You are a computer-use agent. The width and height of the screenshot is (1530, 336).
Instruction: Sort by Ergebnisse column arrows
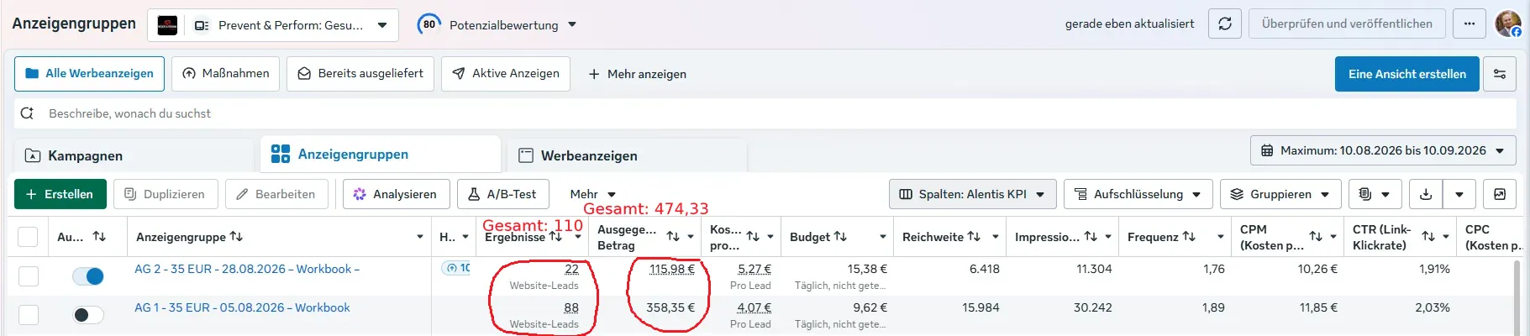[555, 237]
